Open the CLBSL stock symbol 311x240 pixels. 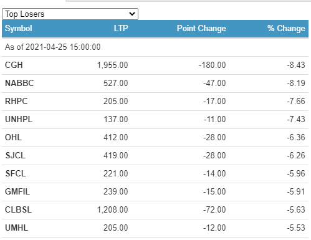click(18, 210)
